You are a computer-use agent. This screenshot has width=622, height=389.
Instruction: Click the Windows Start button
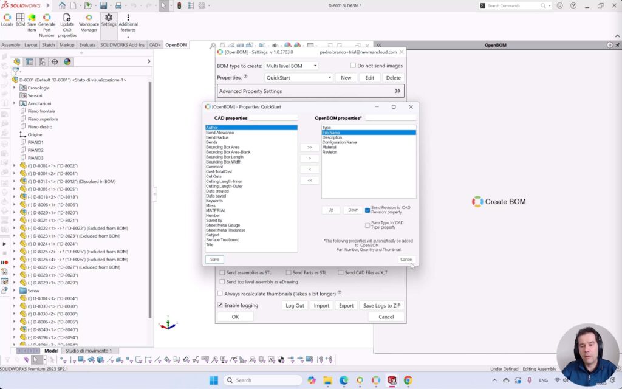(214, 380)
